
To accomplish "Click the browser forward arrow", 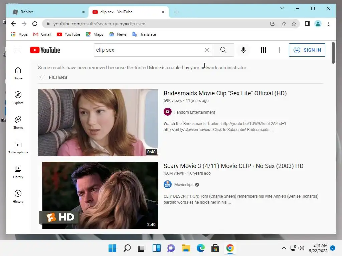I will 24,24.
